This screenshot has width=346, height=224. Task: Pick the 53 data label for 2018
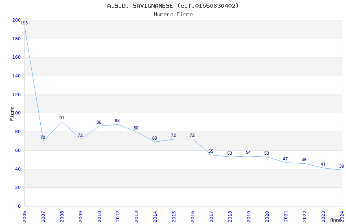click(x=230, y=154)
